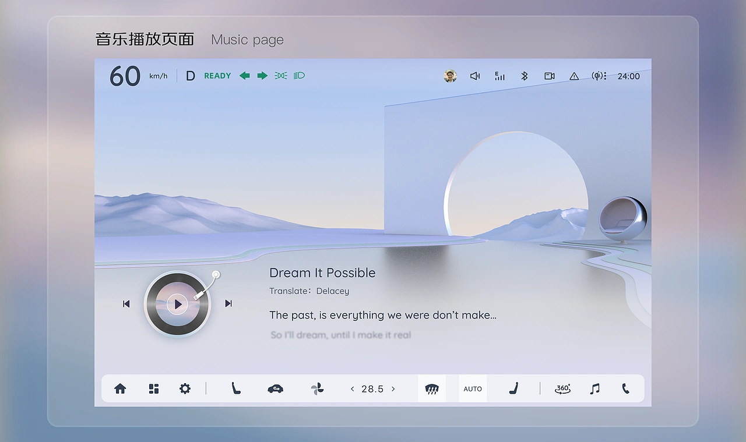Activate the 360-degree camera icon
Image resolution: width=746 pixels, height=442 pixels.
pos(561,388)
